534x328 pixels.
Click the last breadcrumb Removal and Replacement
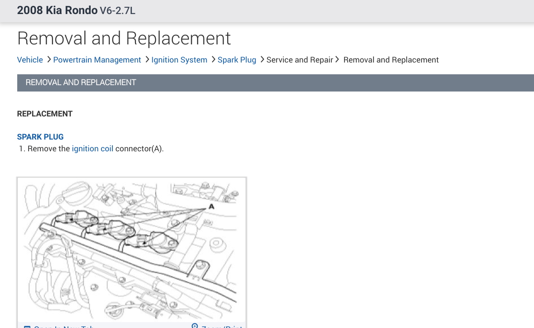pyautogui.click(x=391, y=60)
